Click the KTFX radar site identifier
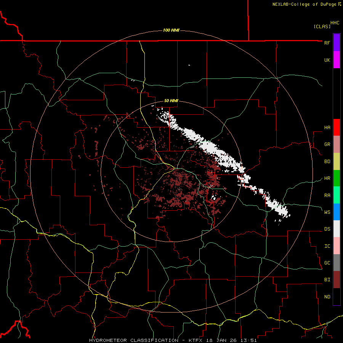343x343 pixels. click(196, 340)
